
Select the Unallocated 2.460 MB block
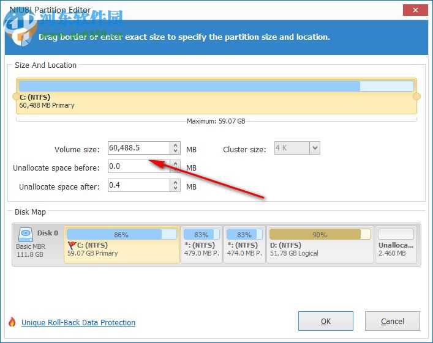tap(396, 245)
